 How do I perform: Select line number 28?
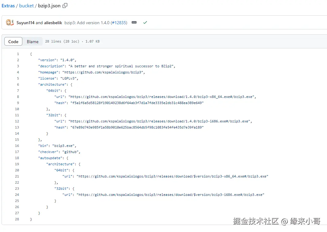point(17,219)
